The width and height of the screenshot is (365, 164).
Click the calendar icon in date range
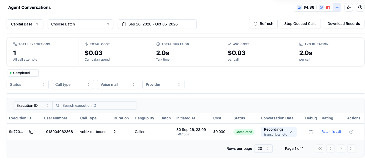pos(124,24)
